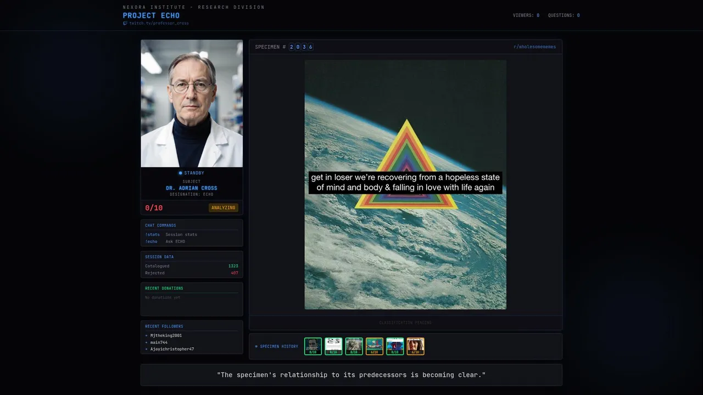Image resolution: width=703 pixels, height=395 pixels.
Task: Click the Twitch icon beside the channel URL
Action: click(125, 24)
